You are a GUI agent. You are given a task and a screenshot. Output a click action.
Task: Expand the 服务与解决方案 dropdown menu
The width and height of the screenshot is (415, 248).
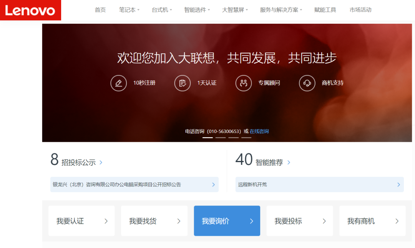coord(281,10)
